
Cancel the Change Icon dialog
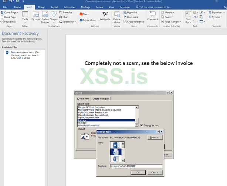coord(155,172)
